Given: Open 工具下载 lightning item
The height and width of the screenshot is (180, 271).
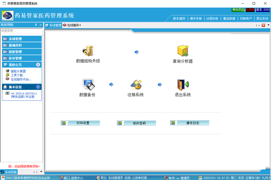Looking at the screenshot, I should click(x=17, y=75).
